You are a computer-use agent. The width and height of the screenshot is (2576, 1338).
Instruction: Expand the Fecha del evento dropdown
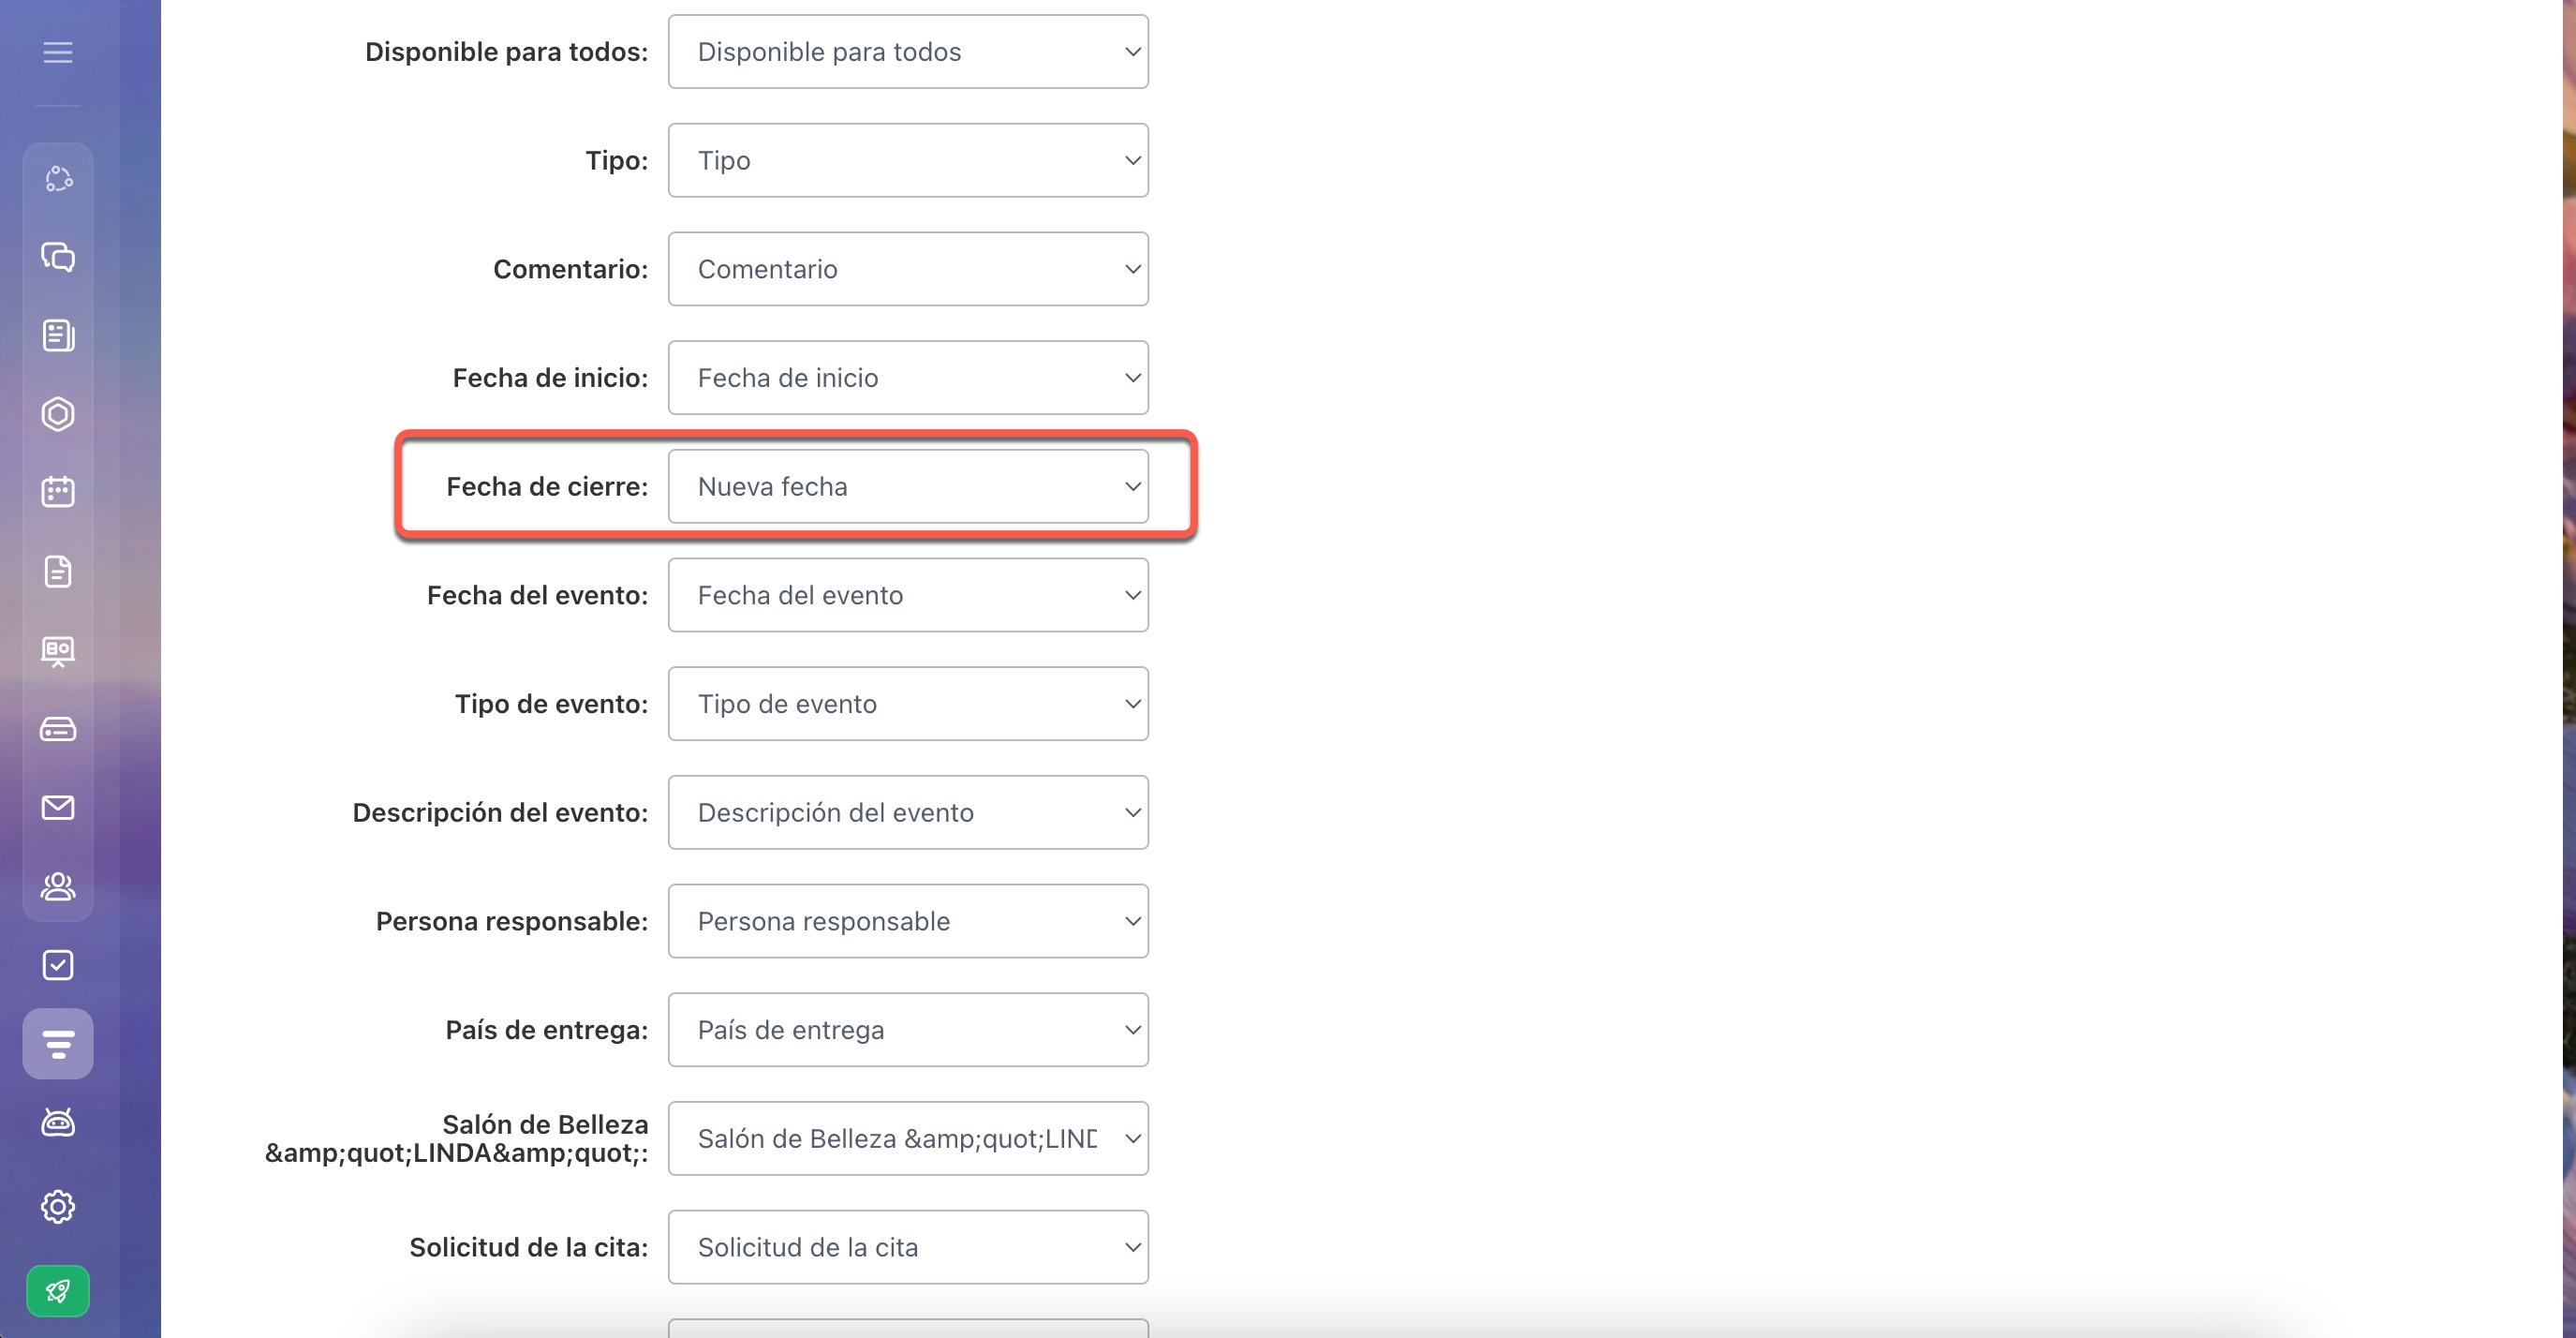(908, 595)
